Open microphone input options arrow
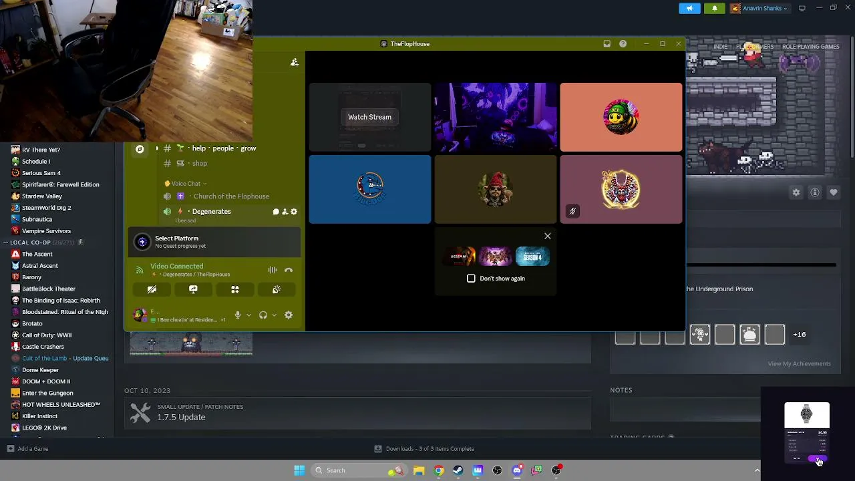This screenshot has height=481, width=855. tap(248, 315)
